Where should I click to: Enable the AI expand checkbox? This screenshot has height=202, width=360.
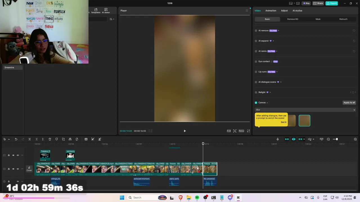point(256,41)
